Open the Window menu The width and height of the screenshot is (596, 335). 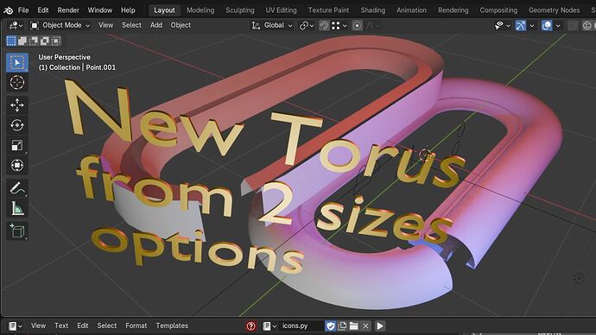pos(100,10)
